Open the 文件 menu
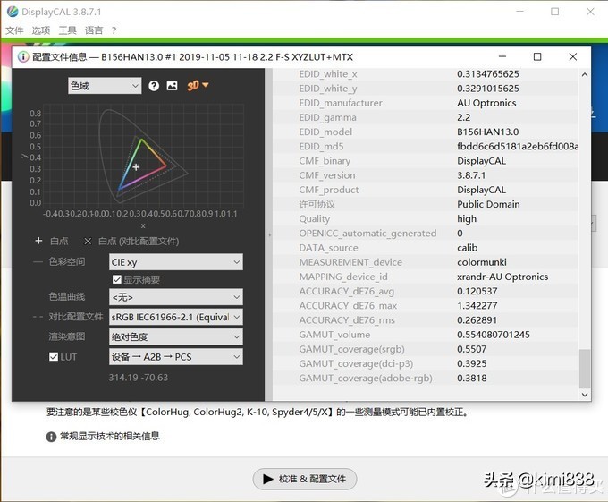This screenshot has height=502, width=608. click(x=14, y=30)
